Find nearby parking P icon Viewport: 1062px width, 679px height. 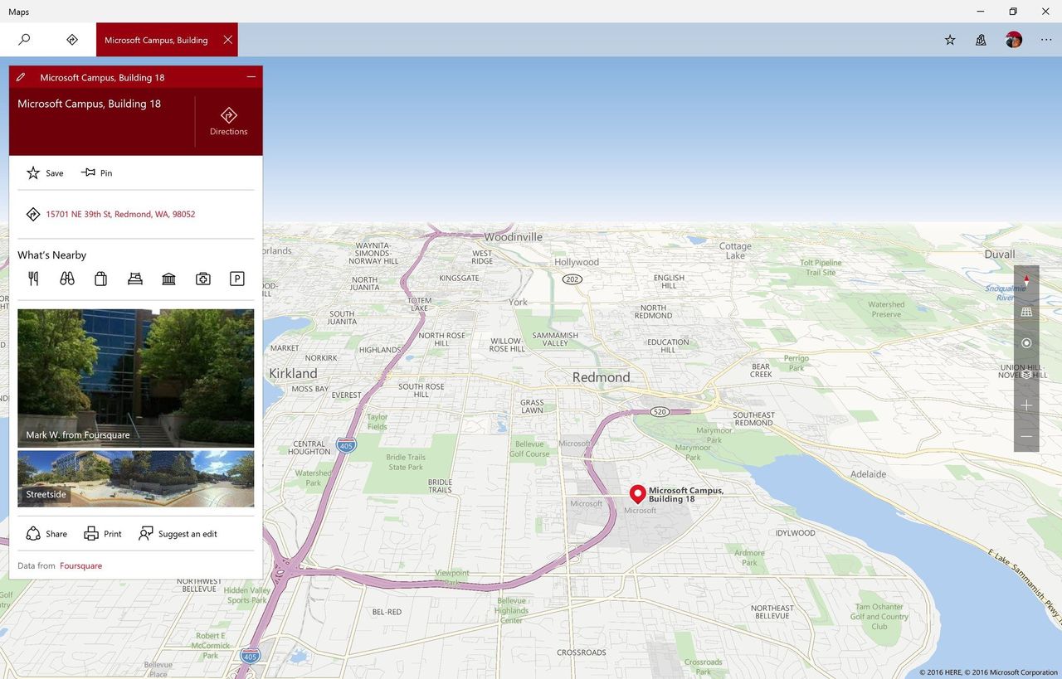(237, 279)
